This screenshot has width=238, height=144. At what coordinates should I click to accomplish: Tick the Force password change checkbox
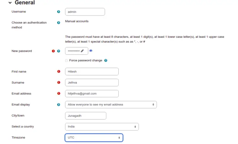[x=66, y=60]
